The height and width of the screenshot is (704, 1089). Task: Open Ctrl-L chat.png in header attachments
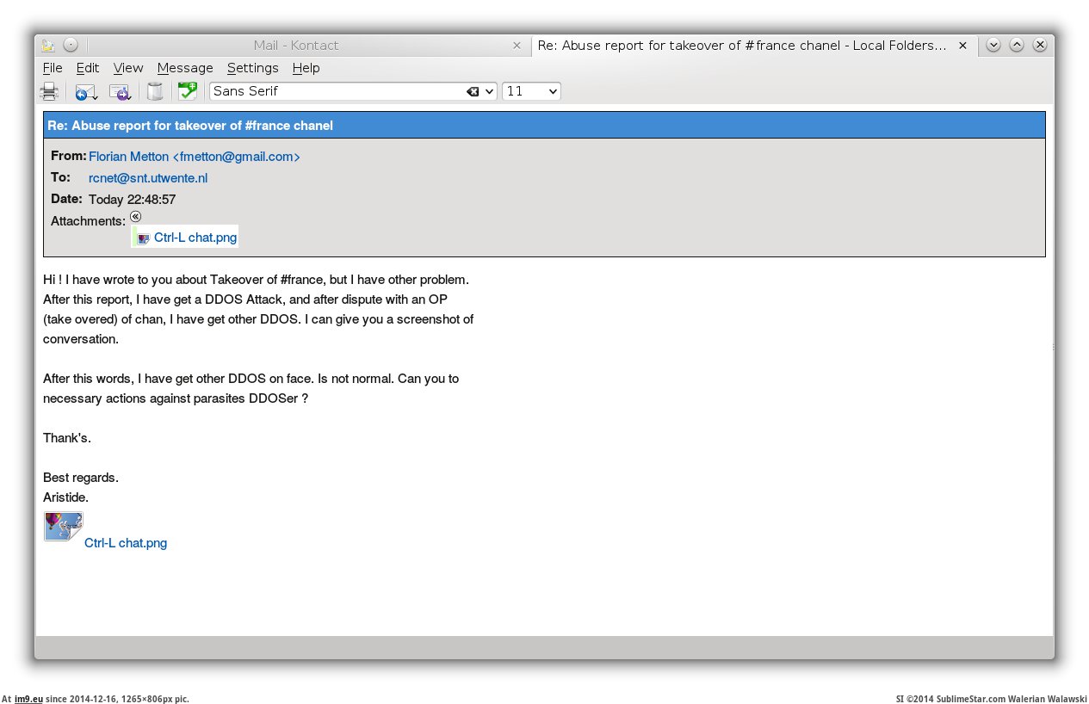[195, 238]
